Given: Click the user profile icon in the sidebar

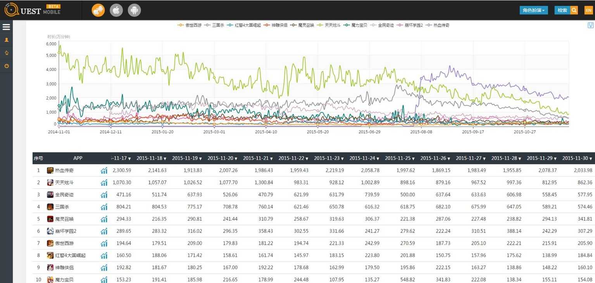Looking at the screenshot, I should coord(6,40).
